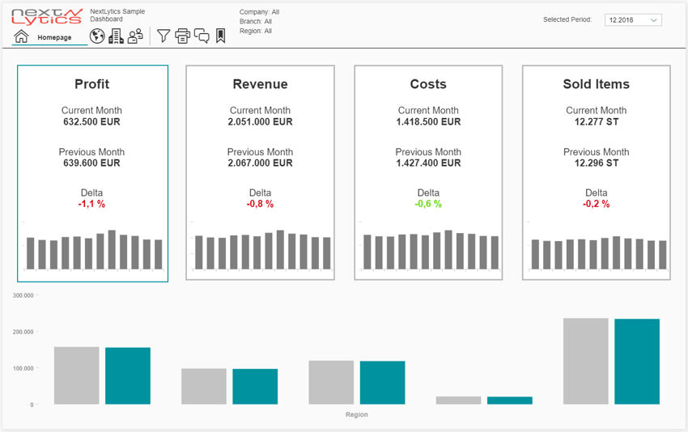Select the Sold Items KPI tile

596,121
